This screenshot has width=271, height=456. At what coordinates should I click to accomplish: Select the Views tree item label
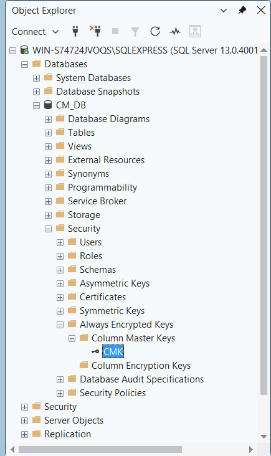tap(80, 146)
